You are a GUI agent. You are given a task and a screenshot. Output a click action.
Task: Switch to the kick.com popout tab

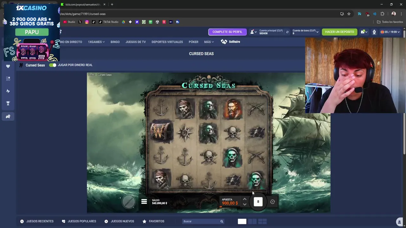[83, 4]
